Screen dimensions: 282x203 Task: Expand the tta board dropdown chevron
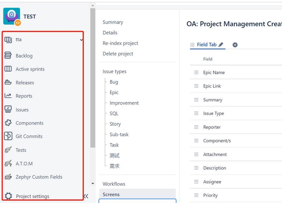click(x=82, y=40)
